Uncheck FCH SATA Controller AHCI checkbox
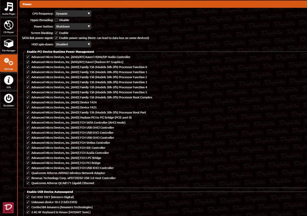The width and height of the screenshot is (307, 216). pos(28,123)
